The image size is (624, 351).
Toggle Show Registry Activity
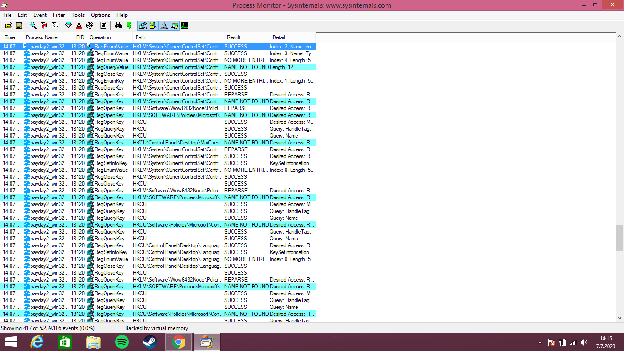(x=143, y=26)
